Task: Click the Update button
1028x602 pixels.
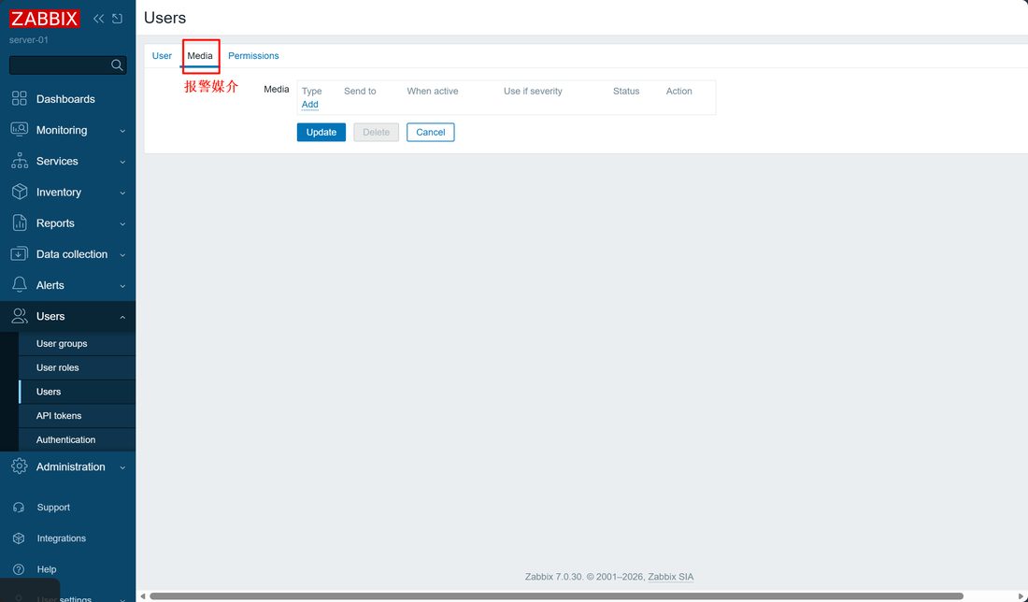Action: (x=321, y=132)
